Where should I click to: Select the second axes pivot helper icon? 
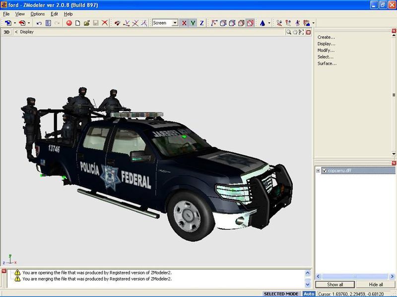pos(135,23)
